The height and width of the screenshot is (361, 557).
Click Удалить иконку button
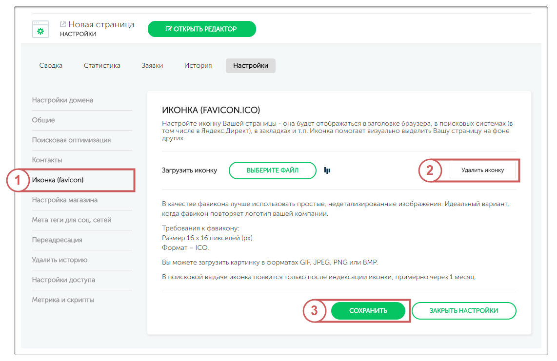pos(482,171)
